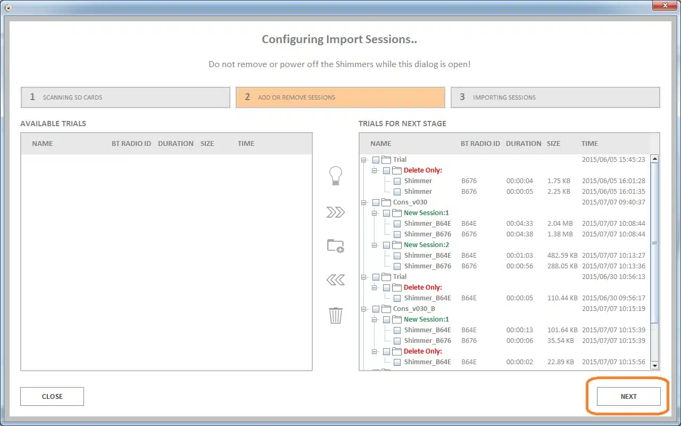Collapse the Trial node dated 2015/06/05
The height and width of the screenshot is (426, 681).
coord(364,160)
